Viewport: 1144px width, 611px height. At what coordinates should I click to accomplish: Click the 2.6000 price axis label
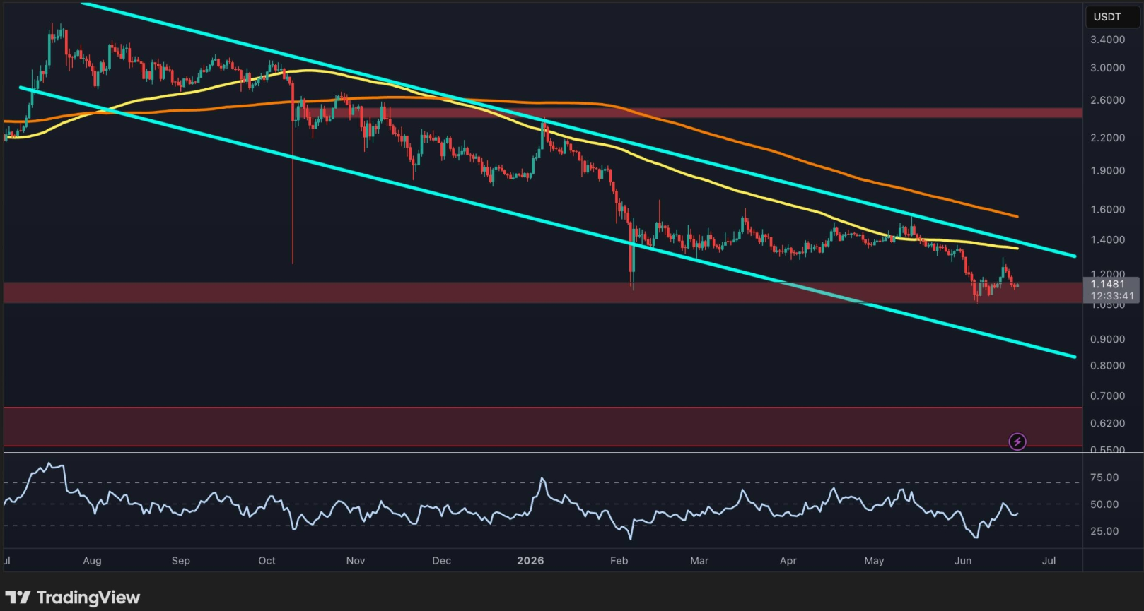tap(1107, 100)
